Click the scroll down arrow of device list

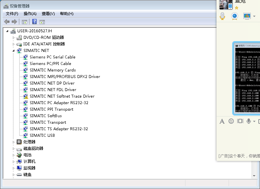tap(254, 176)
